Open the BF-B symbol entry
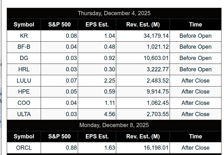 coord(24,47)
